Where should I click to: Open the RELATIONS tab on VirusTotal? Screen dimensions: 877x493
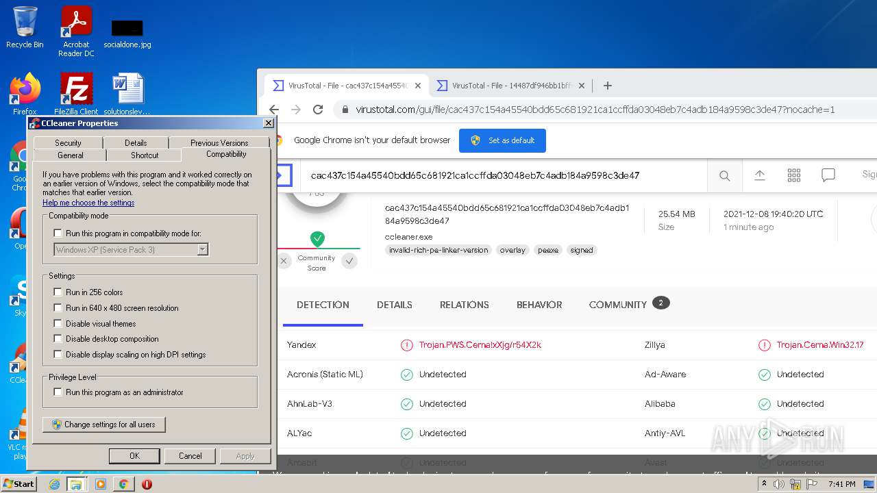coord(465,305)
